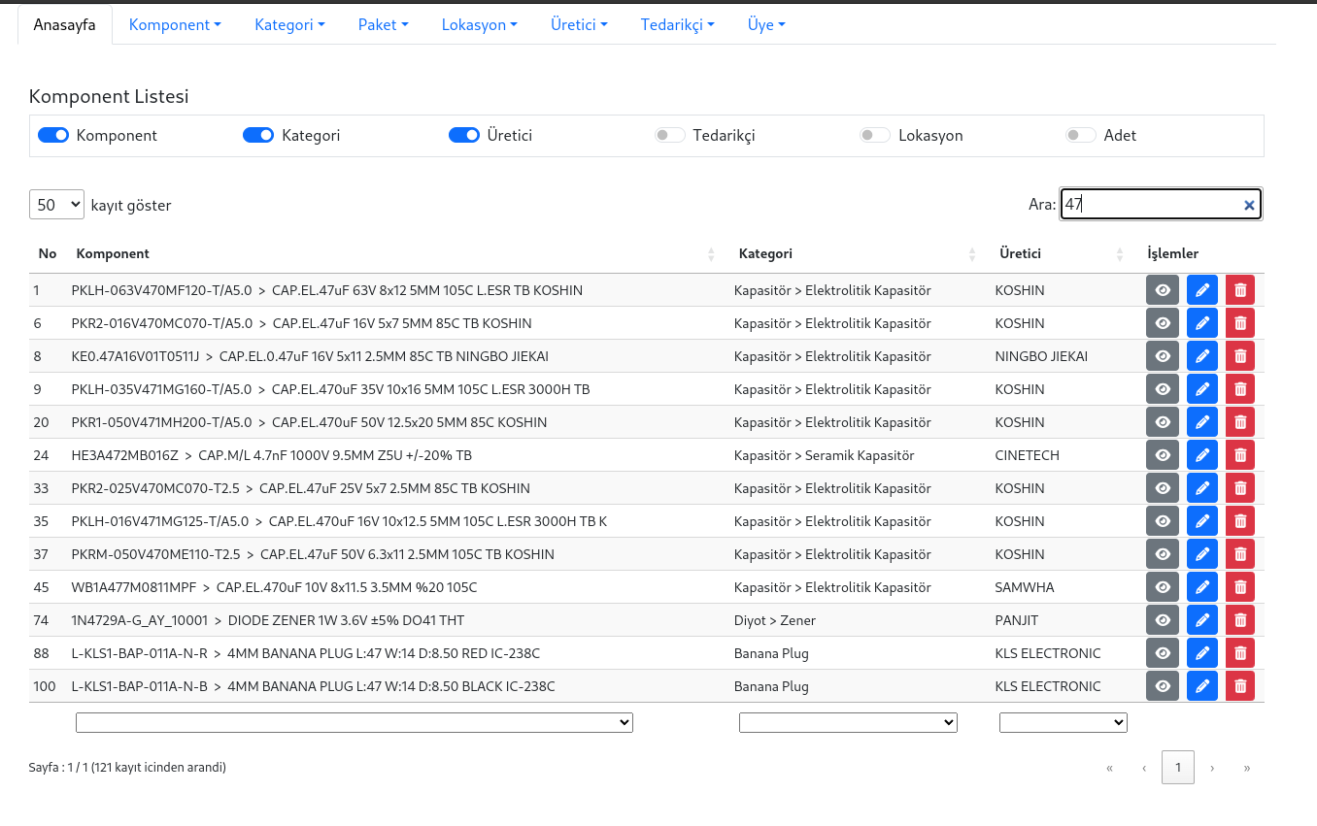Screen dimensions: 1317x826
Task: Edit the WB1A477M0811MPF row
Action: coord(1202,587)
